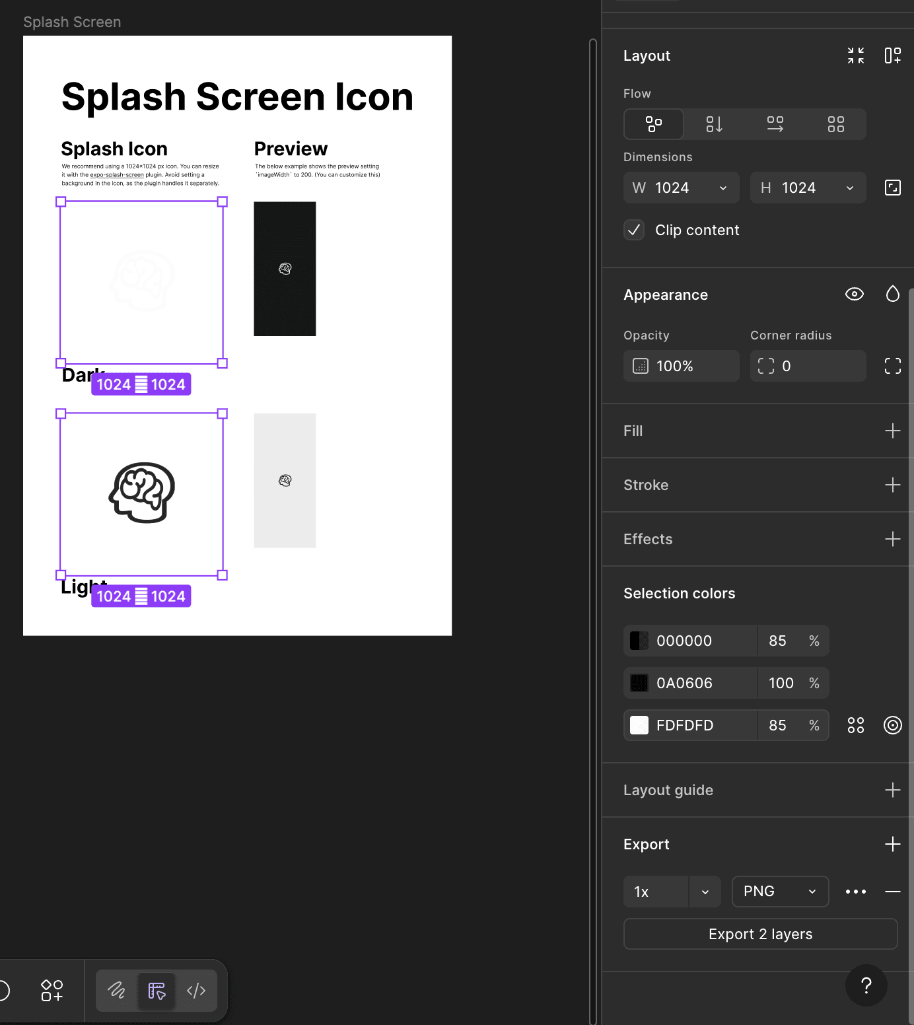Open styles and variables icon for FDFDFD
Screen dimensions: 914x1025
[x=856, y=725]
